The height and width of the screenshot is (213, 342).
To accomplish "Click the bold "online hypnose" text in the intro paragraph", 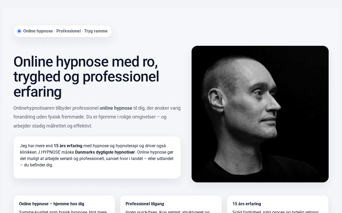I will coord(116,108).
